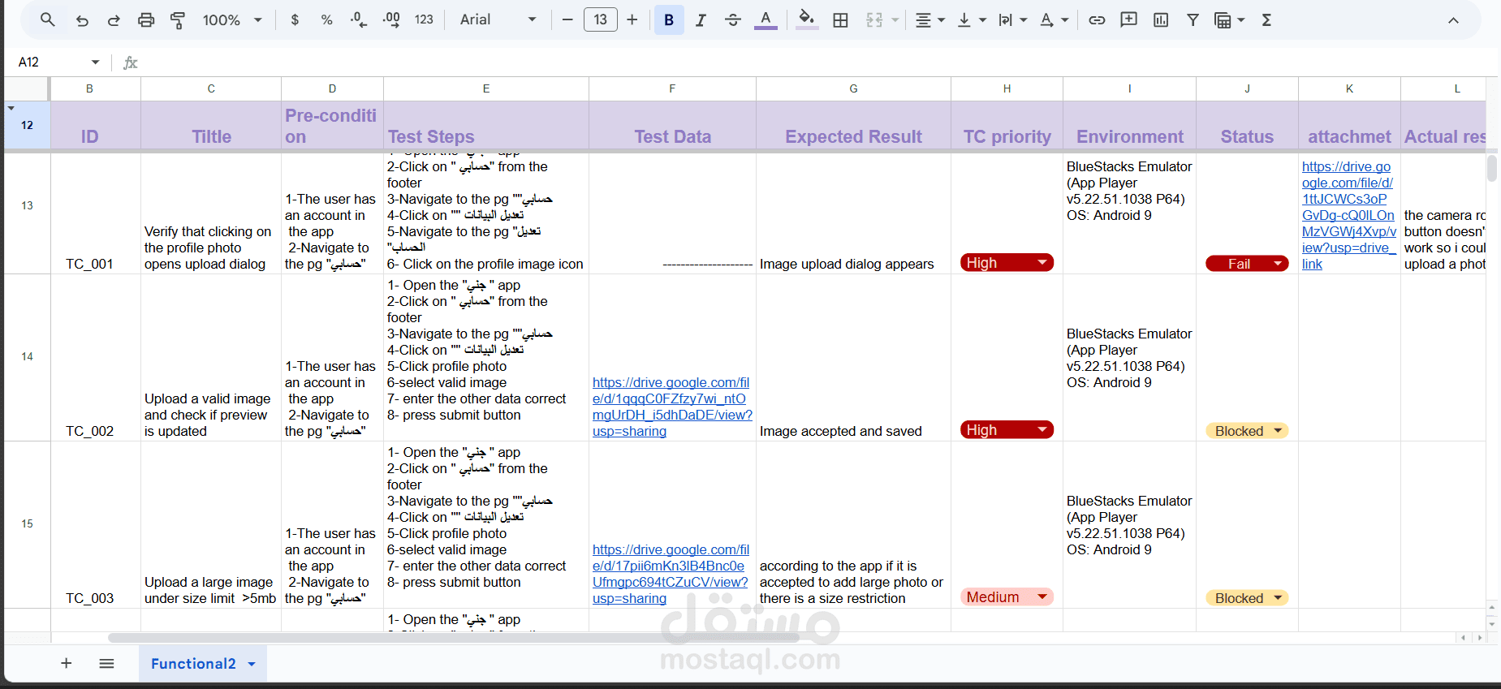This screenshot has width=1501, height=689.
Task: Open the Fail status chip
Action: (1247, 263)
